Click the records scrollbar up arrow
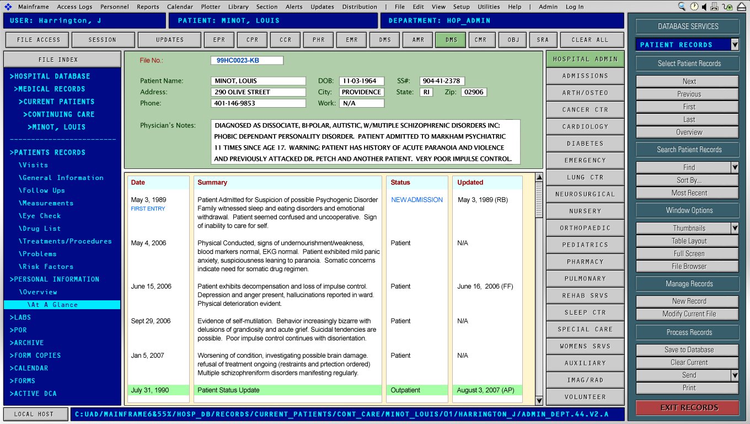This screenshot has width=750, height=424. (x=539, y=177)
